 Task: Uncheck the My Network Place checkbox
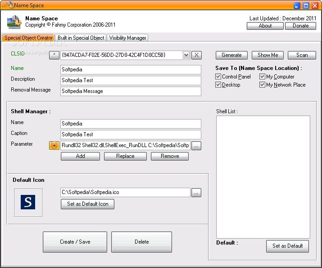point(262,85)
